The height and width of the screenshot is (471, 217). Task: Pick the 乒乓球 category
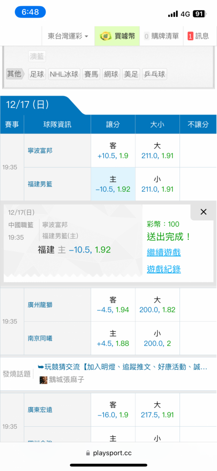click(x=155, y=74)
